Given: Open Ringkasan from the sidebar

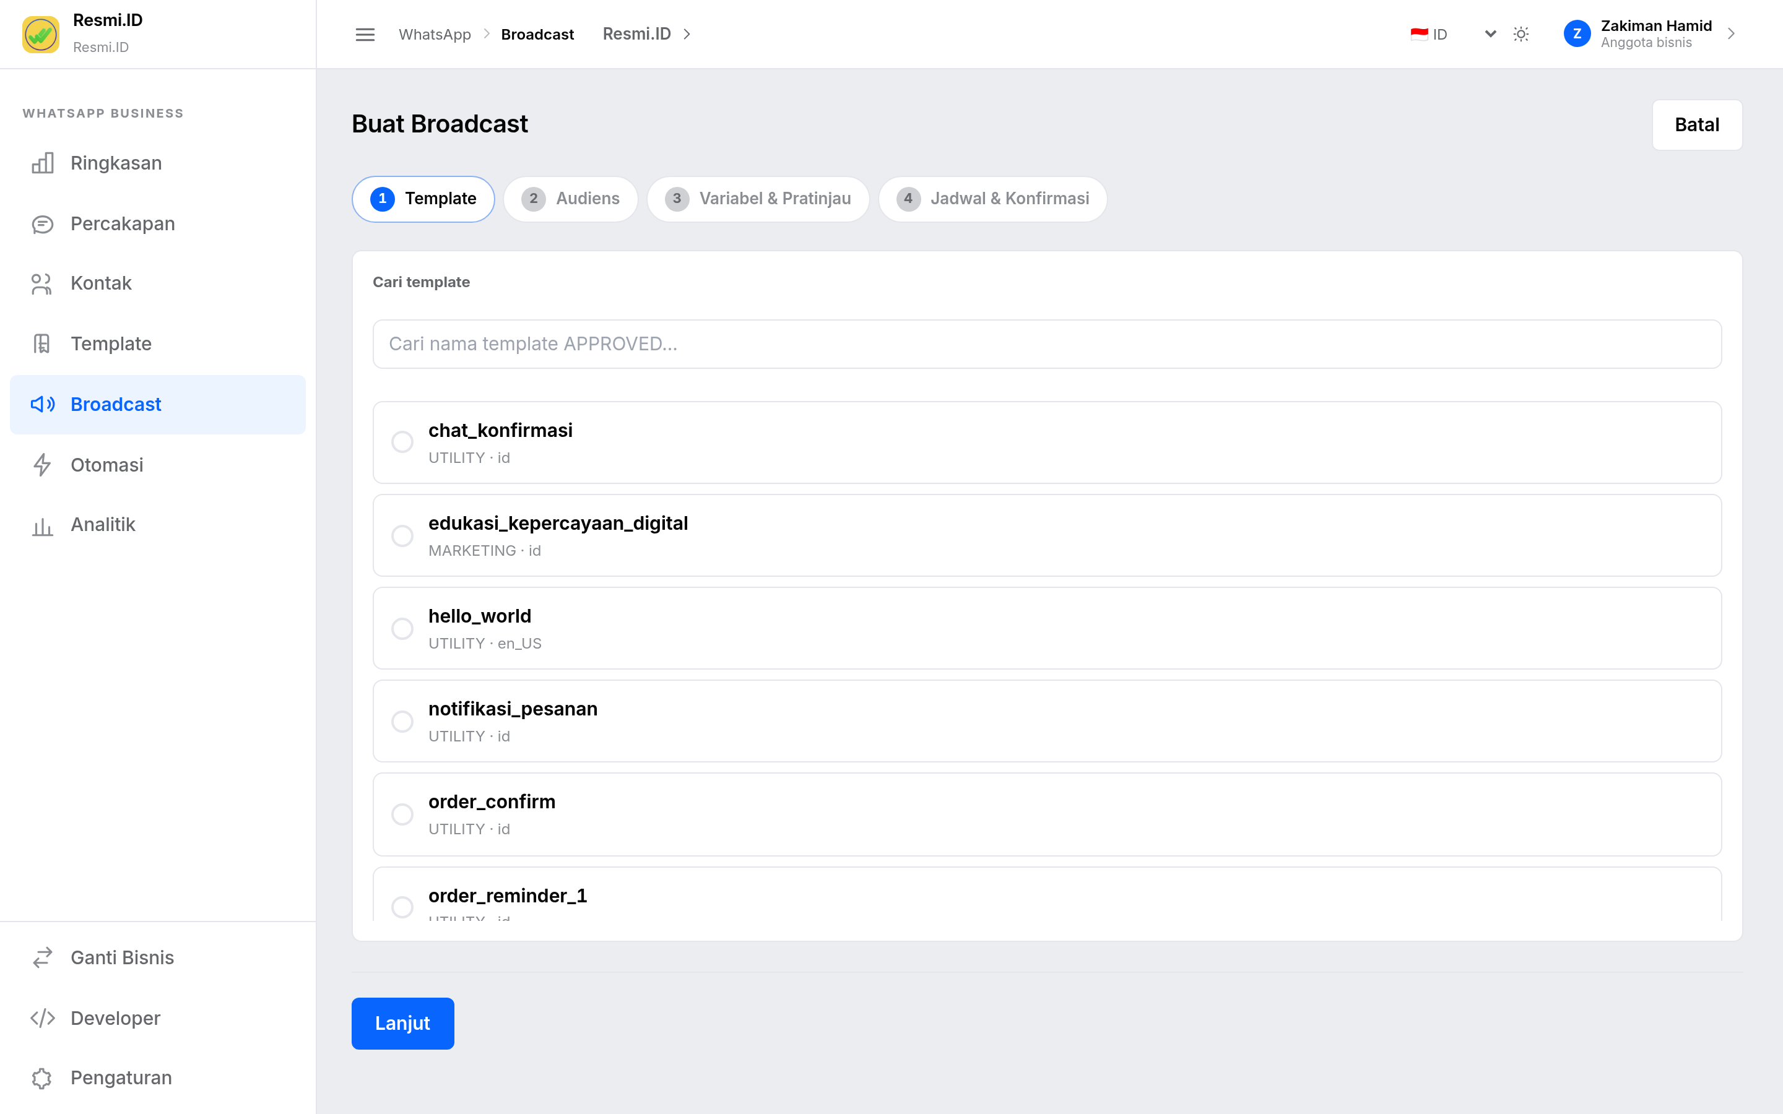Looking at the screenshot, I should click(x=158, y=163).
